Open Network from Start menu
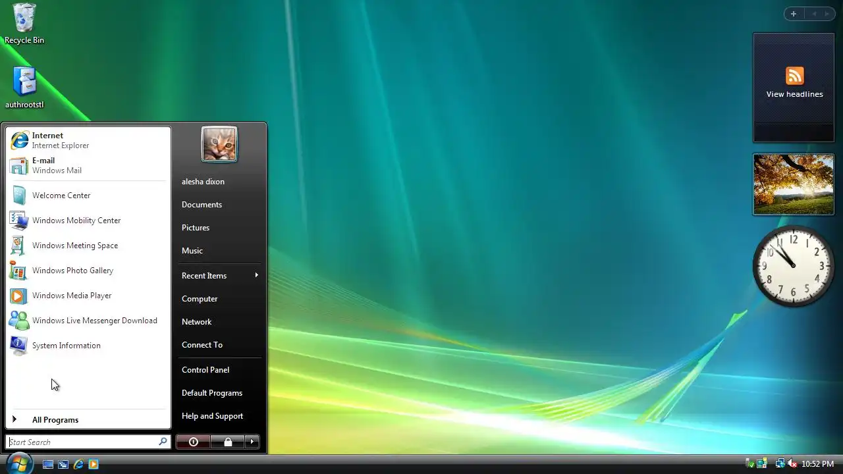Screen dimensions: 843x474 219,322
